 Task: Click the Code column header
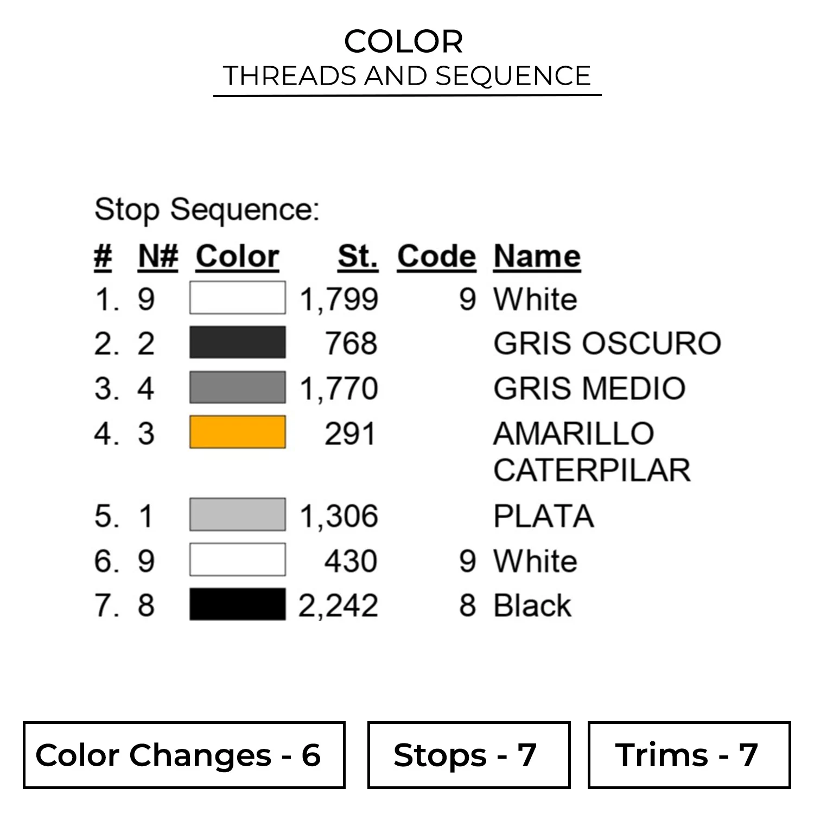[436, 256]
